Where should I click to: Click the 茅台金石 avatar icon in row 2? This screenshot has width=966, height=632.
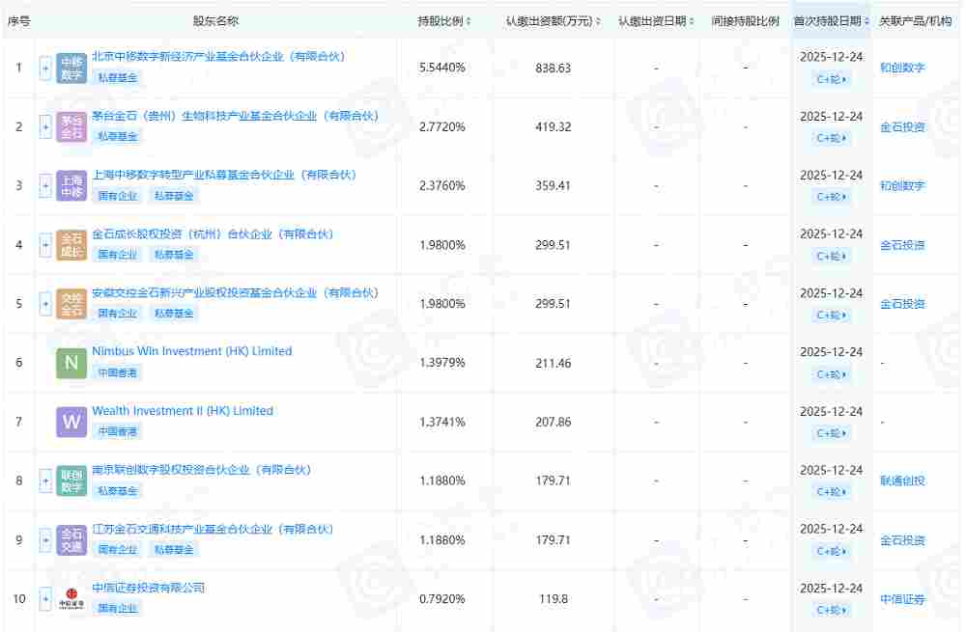coord(69,126)
